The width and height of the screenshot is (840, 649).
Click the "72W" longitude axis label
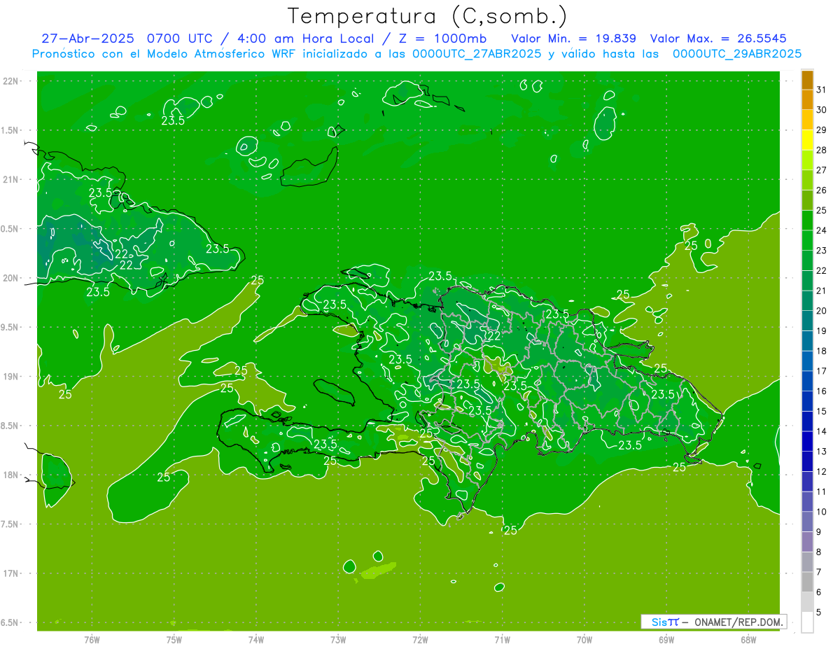[x=420, y=640]
